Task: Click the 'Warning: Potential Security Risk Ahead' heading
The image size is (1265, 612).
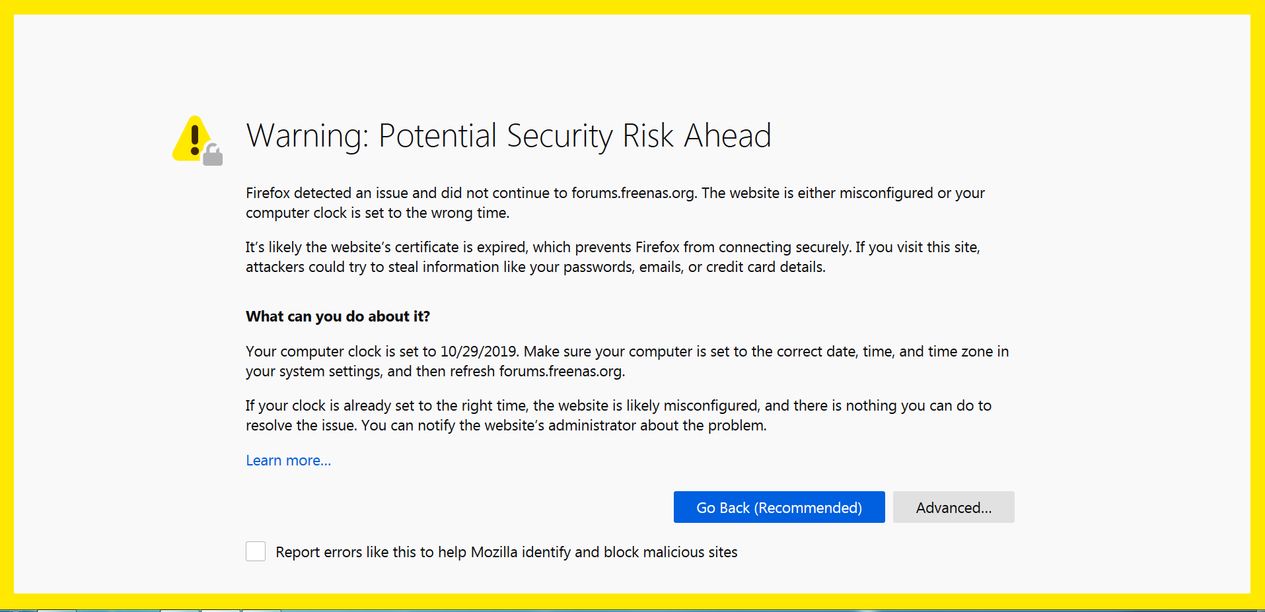Action: [508, 136]
